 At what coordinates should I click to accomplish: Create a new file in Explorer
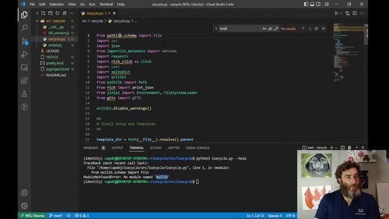(43, 13)
